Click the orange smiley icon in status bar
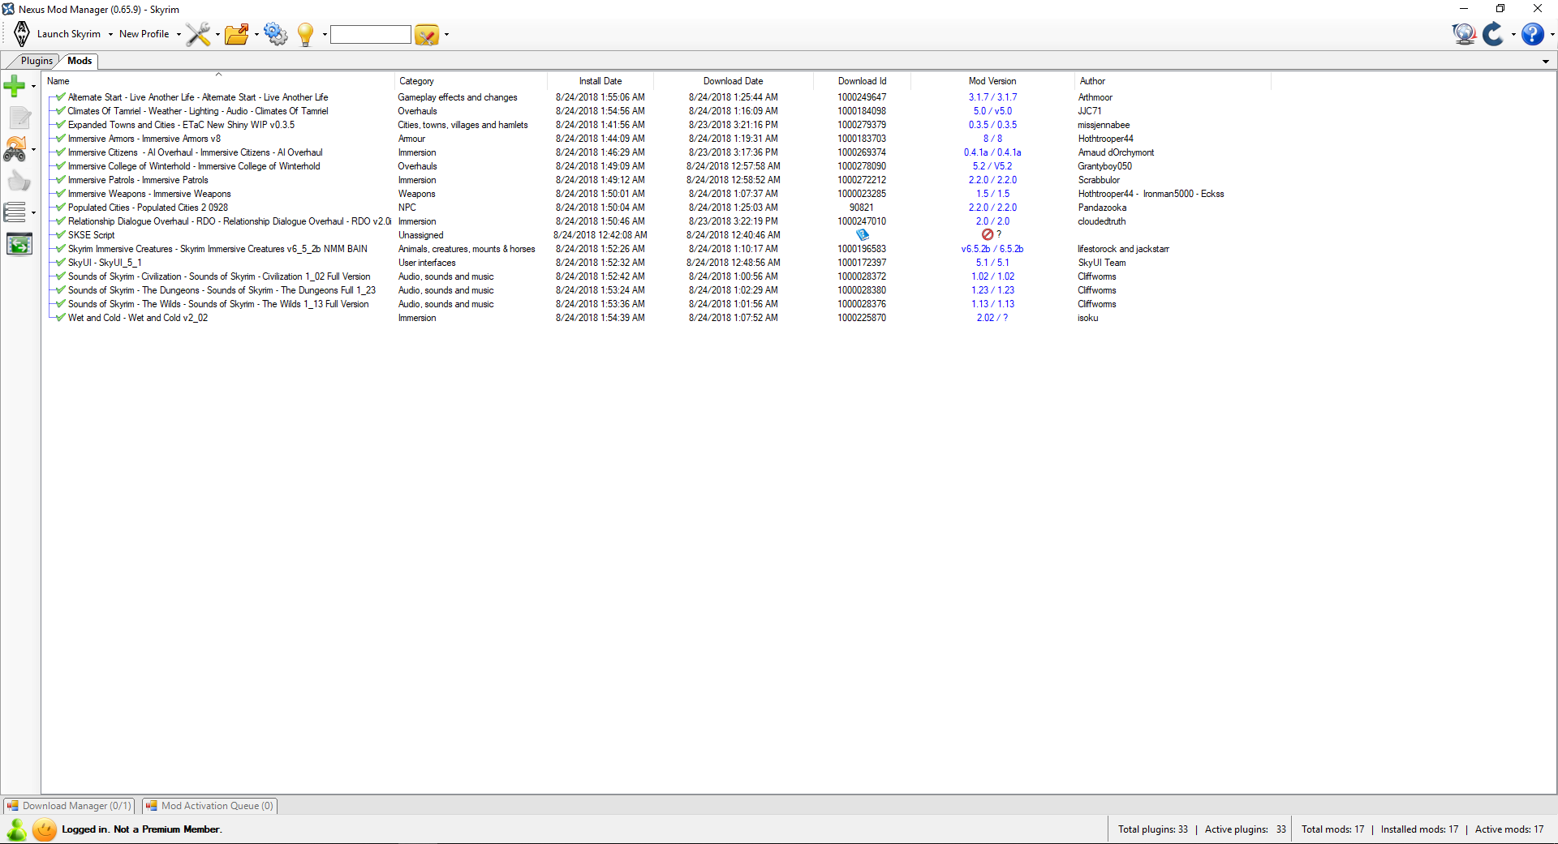 pos(45,829)
